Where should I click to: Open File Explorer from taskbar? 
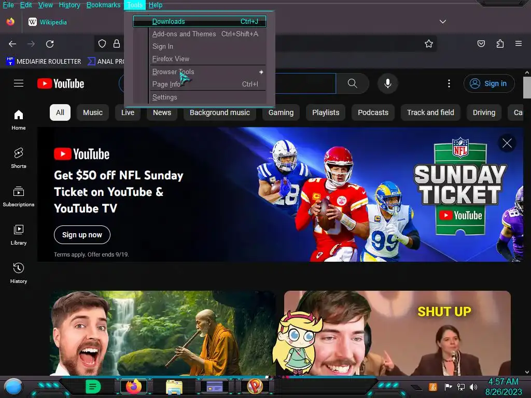coord(174,387)
